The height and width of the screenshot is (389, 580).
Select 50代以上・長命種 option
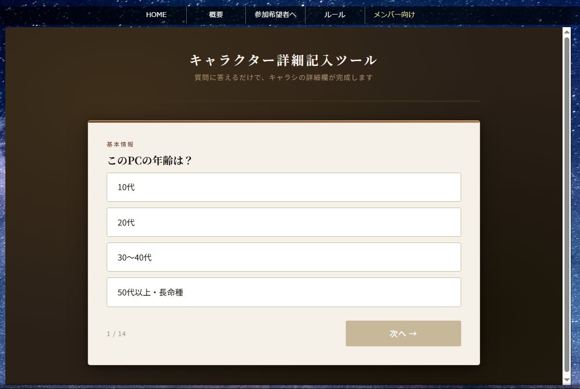point(284,292)
